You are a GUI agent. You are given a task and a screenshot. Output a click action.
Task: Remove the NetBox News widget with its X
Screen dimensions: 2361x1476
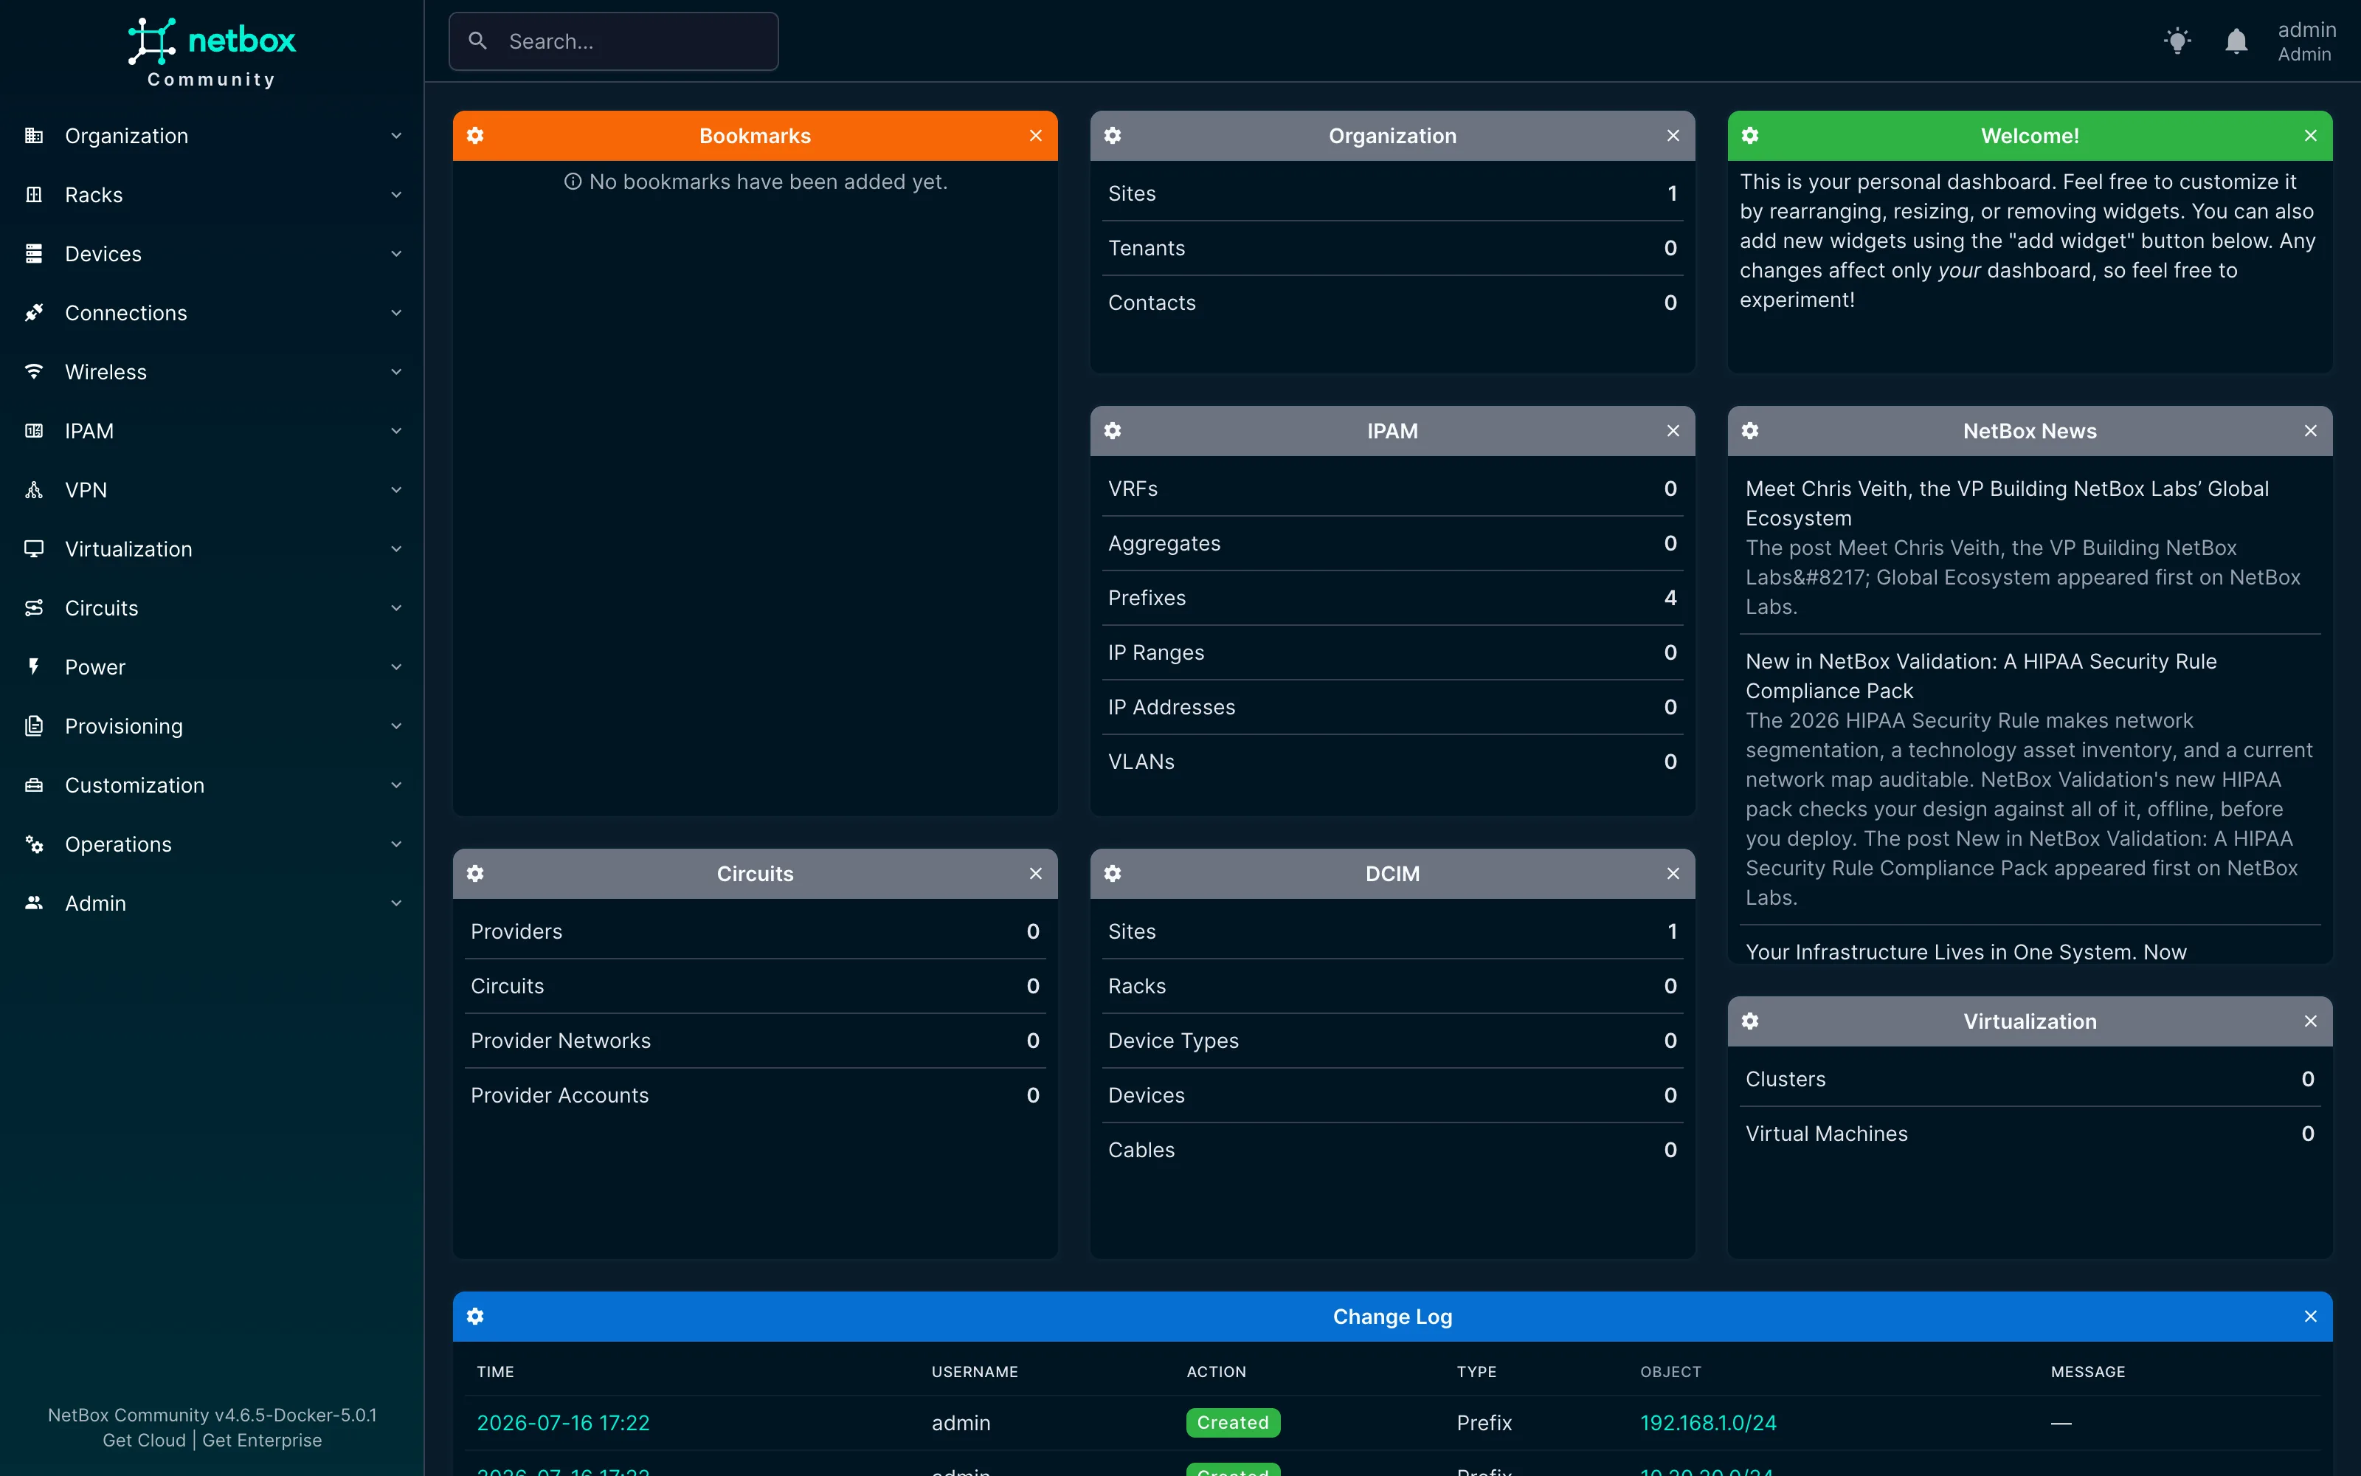(x=2310, y=430)
